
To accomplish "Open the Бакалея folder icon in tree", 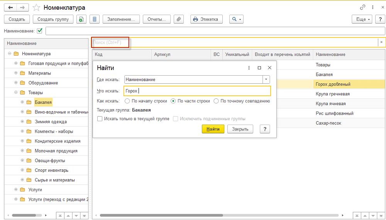I will [29, 102].
